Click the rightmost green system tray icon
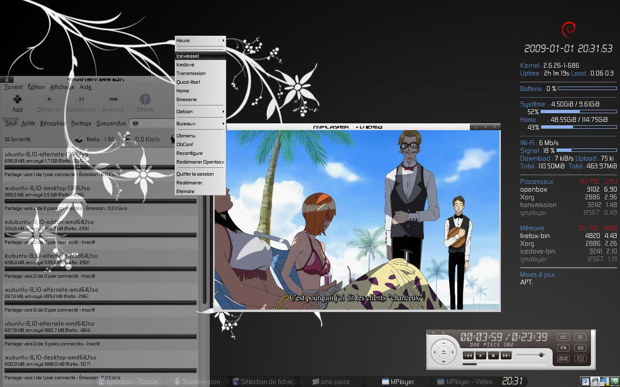Viewport: 620px width, 387px height. pos(615,382)
